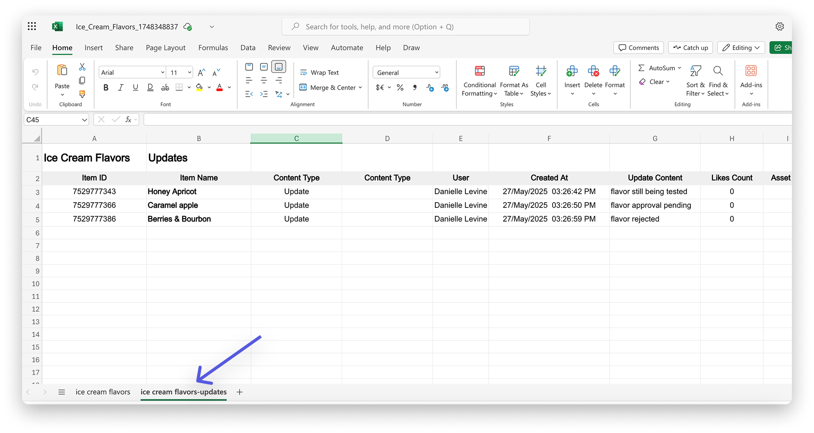This screenshot has width=814, height=433.
Task: Click the Format Painter brush icon
Action: point(82,94)
